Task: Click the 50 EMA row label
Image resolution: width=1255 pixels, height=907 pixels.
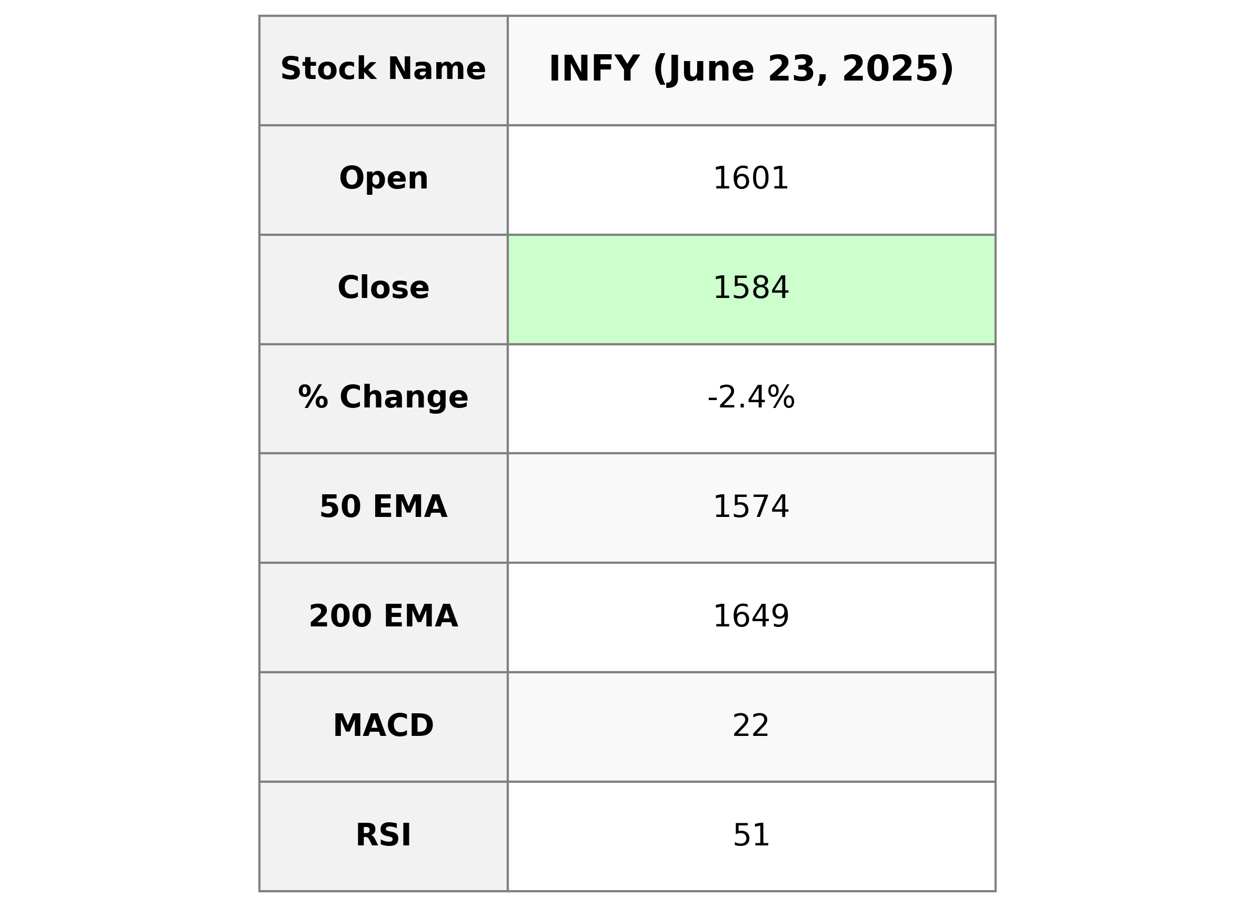Action: point(384,508)
